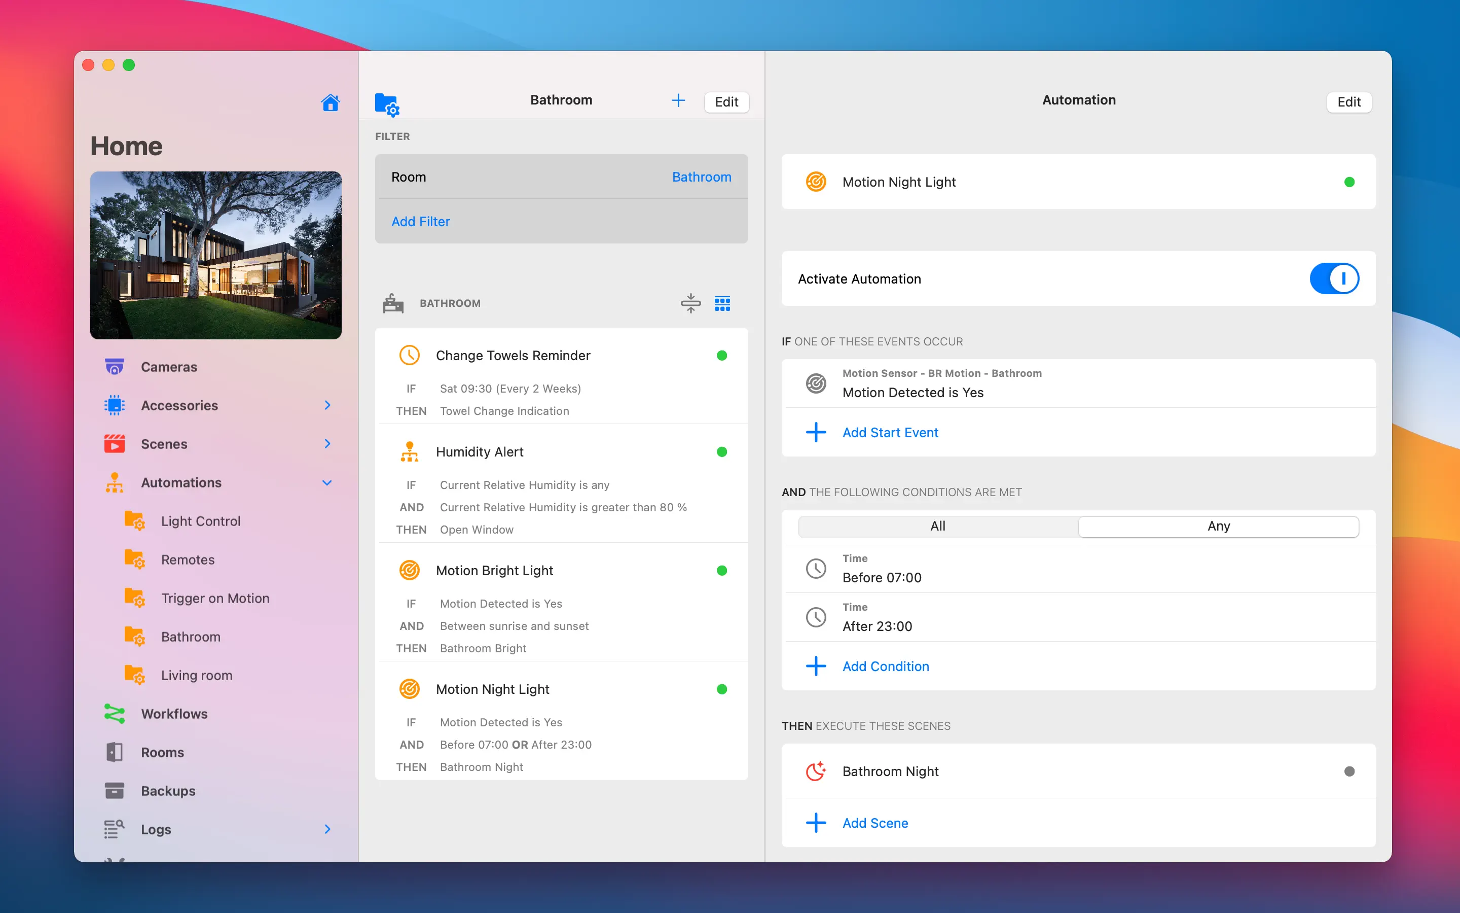Open Backups in the sidebar
The width and height of the screenshot is (1460, 913).
(x=168, y=790)
